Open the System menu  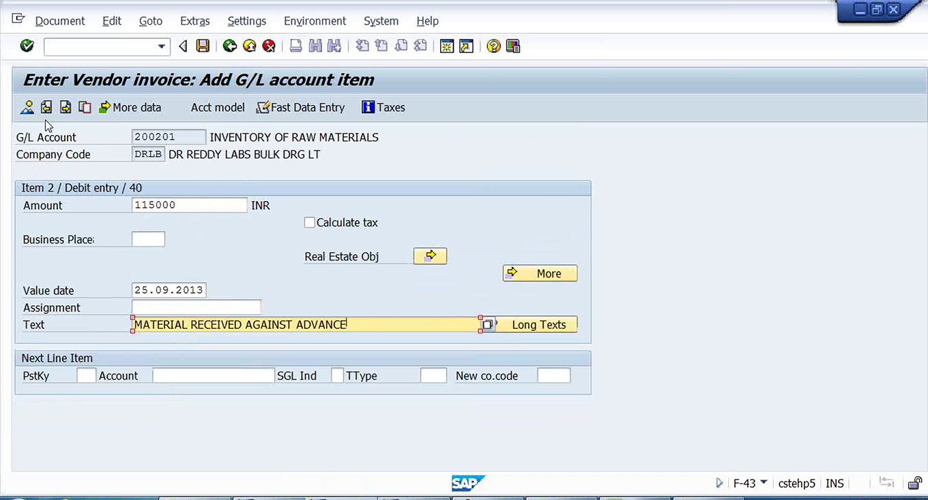tap(381, 20)
